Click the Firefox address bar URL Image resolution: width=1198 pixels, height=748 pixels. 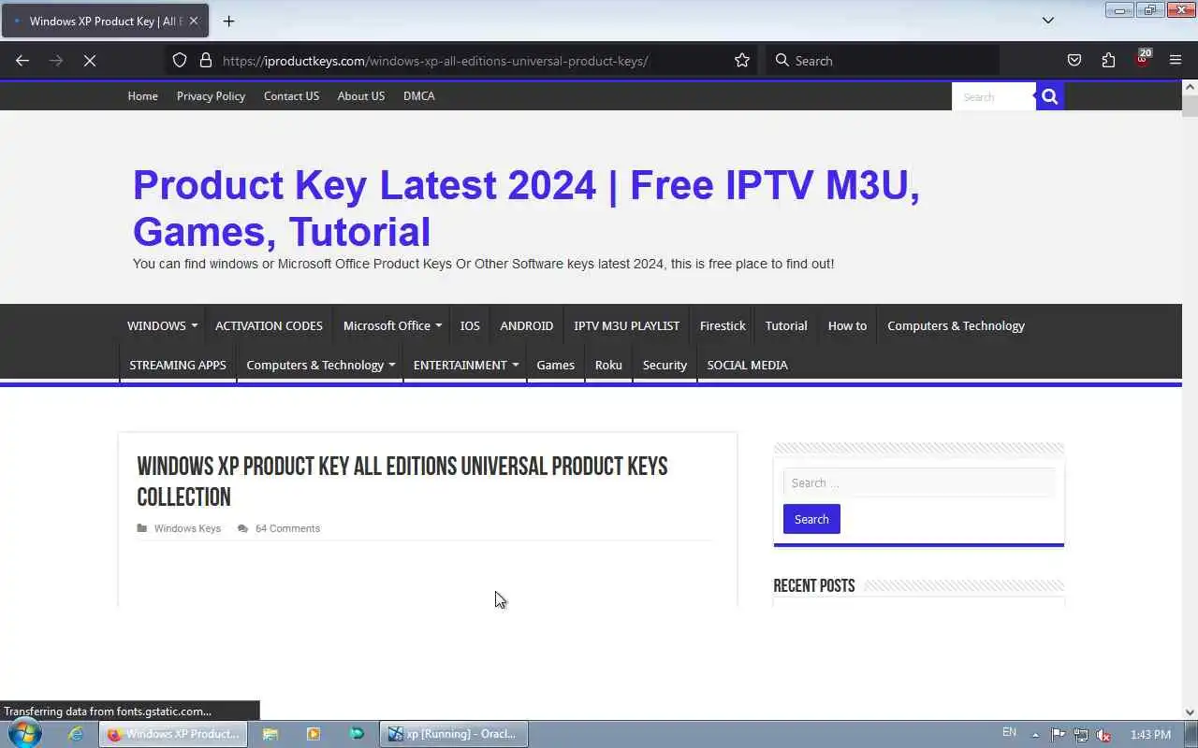point(435,61)
